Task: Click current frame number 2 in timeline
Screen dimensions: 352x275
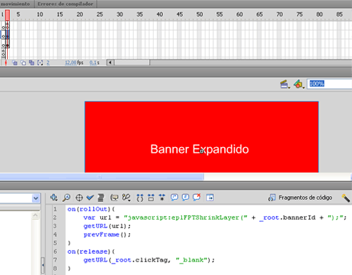Action: pos(48,63)
